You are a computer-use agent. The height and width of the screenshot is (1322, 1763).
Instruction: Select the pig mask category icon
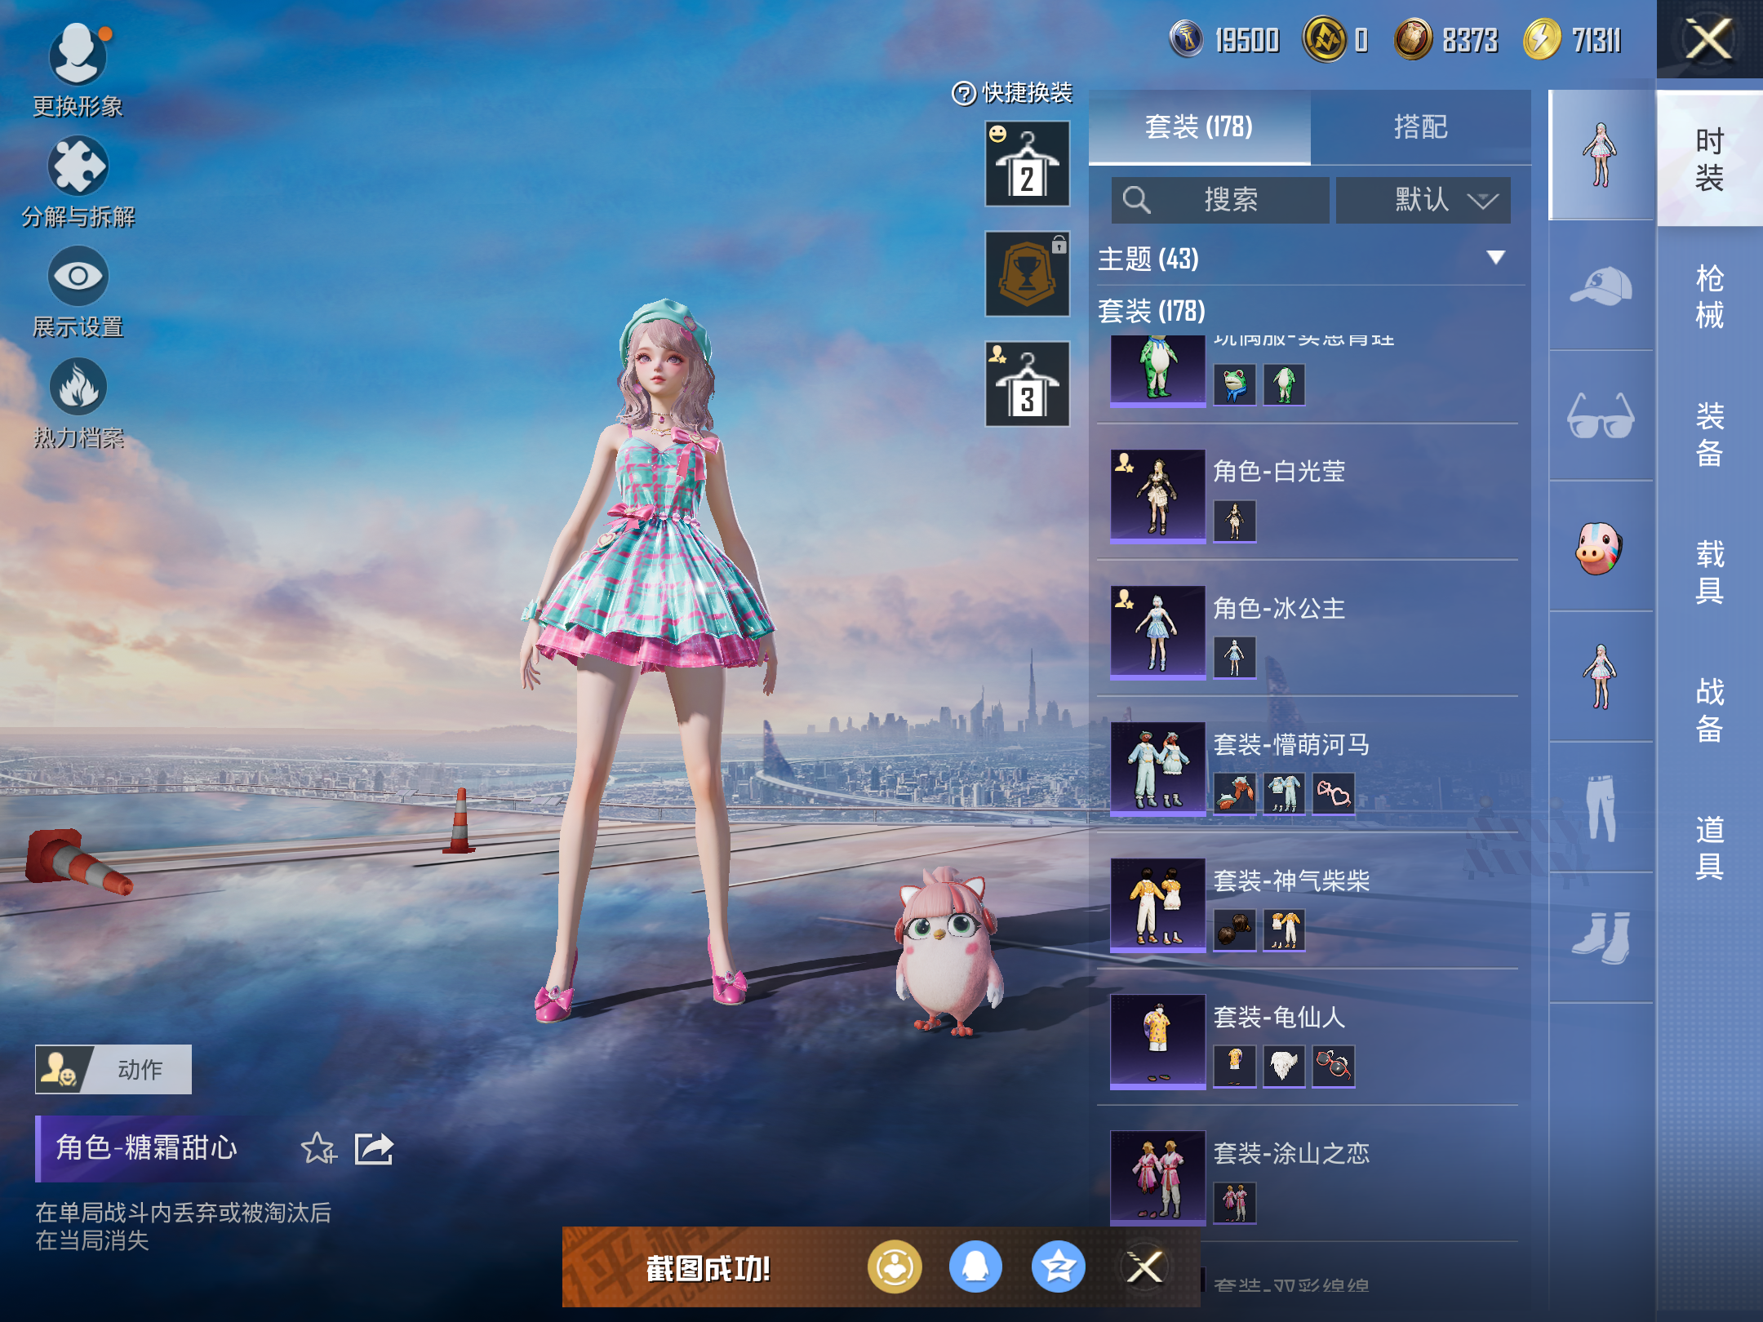pos(1600,547)
